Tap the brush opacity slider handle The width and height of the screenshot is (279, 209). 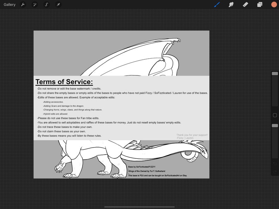[x=275, y=126]
